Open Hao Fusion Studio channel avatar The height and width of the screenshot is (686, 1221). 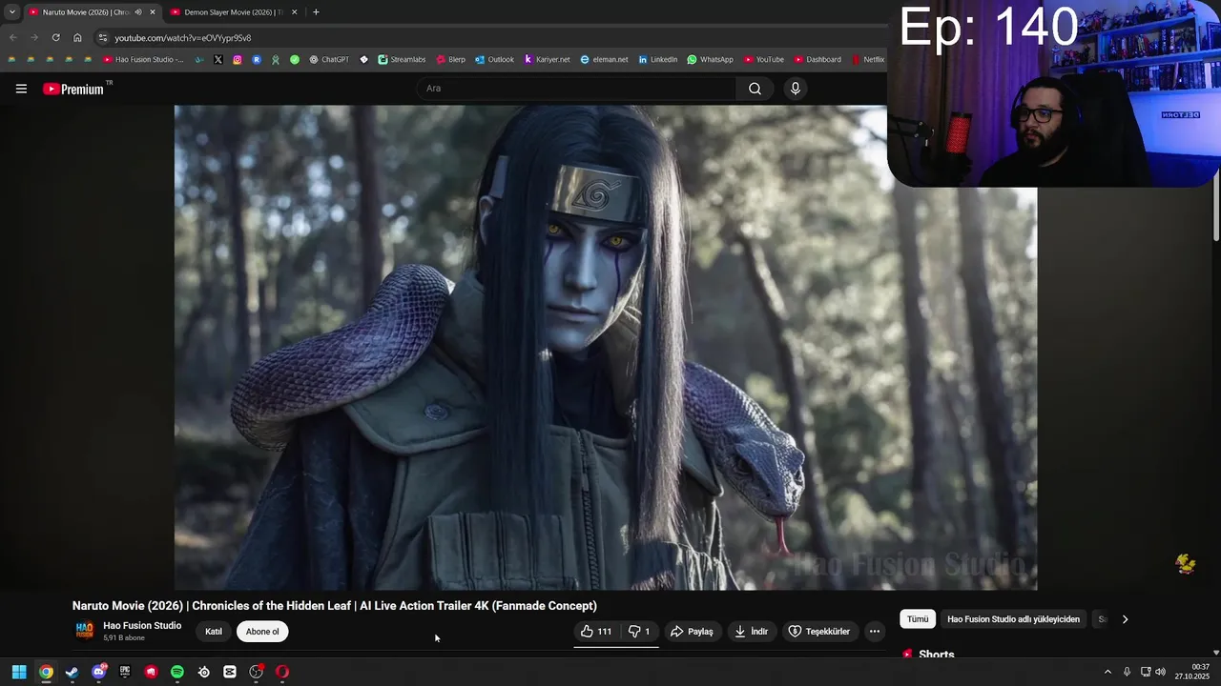(x=85, y=631)
